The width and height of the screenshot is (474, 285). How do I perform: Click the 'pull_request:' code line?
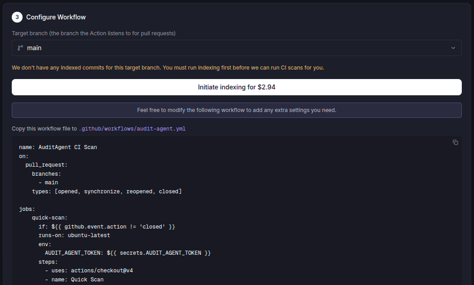[47, 165]
